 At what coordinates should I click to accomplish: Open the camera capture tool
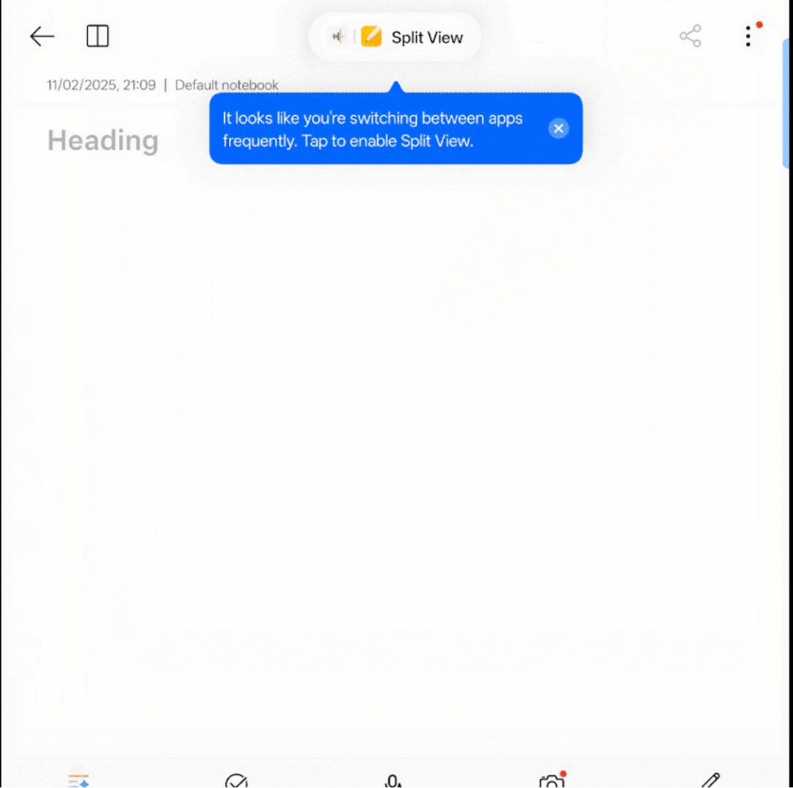click(x=552, y=781)
